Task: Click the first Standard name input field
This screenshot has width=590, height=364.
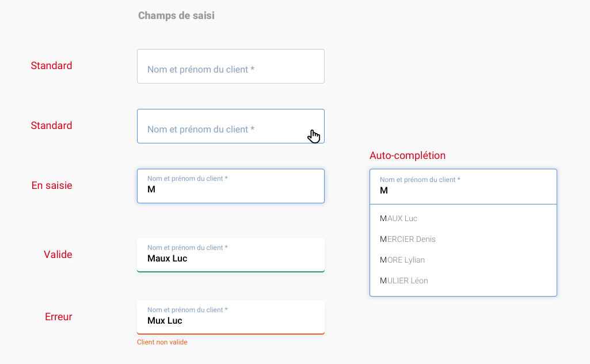Action: click(230, 66)
